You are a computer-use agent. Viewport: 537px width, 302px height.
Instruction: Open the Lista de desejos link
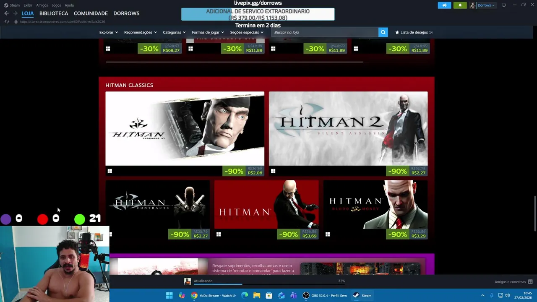pos(414,32)
